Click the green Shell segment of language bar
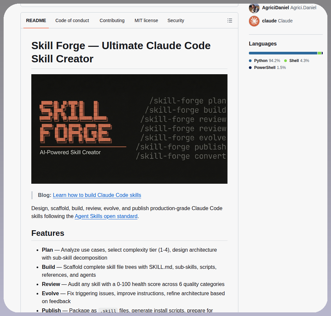 319,53
